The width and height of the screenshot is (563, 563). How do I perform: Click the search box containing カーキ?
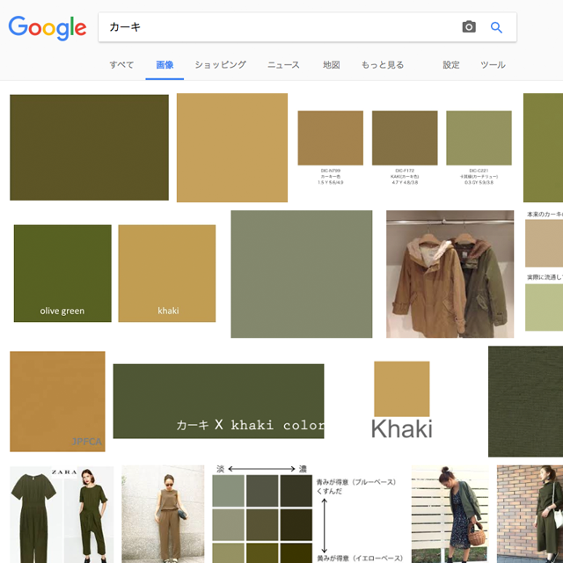[281, 27]
